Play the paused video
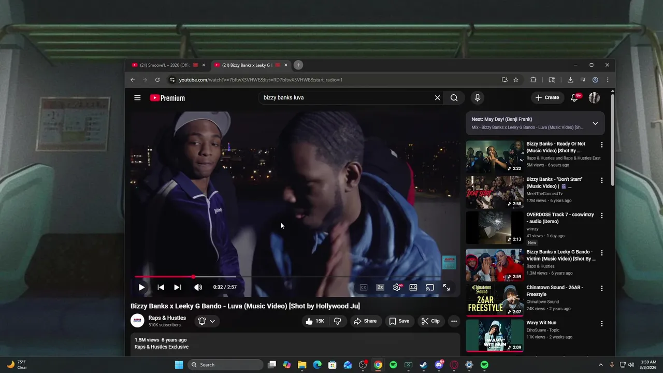The image size is (663, 373). tap(141, 287)
